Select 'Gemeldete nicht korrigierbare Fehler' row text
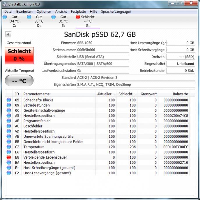The width and height of the screenshot is (200, 200). [x=53, y=141]
